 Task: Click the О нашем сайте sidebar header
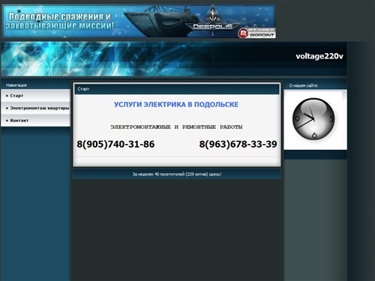pyautogui.click(x=303, y=85)
